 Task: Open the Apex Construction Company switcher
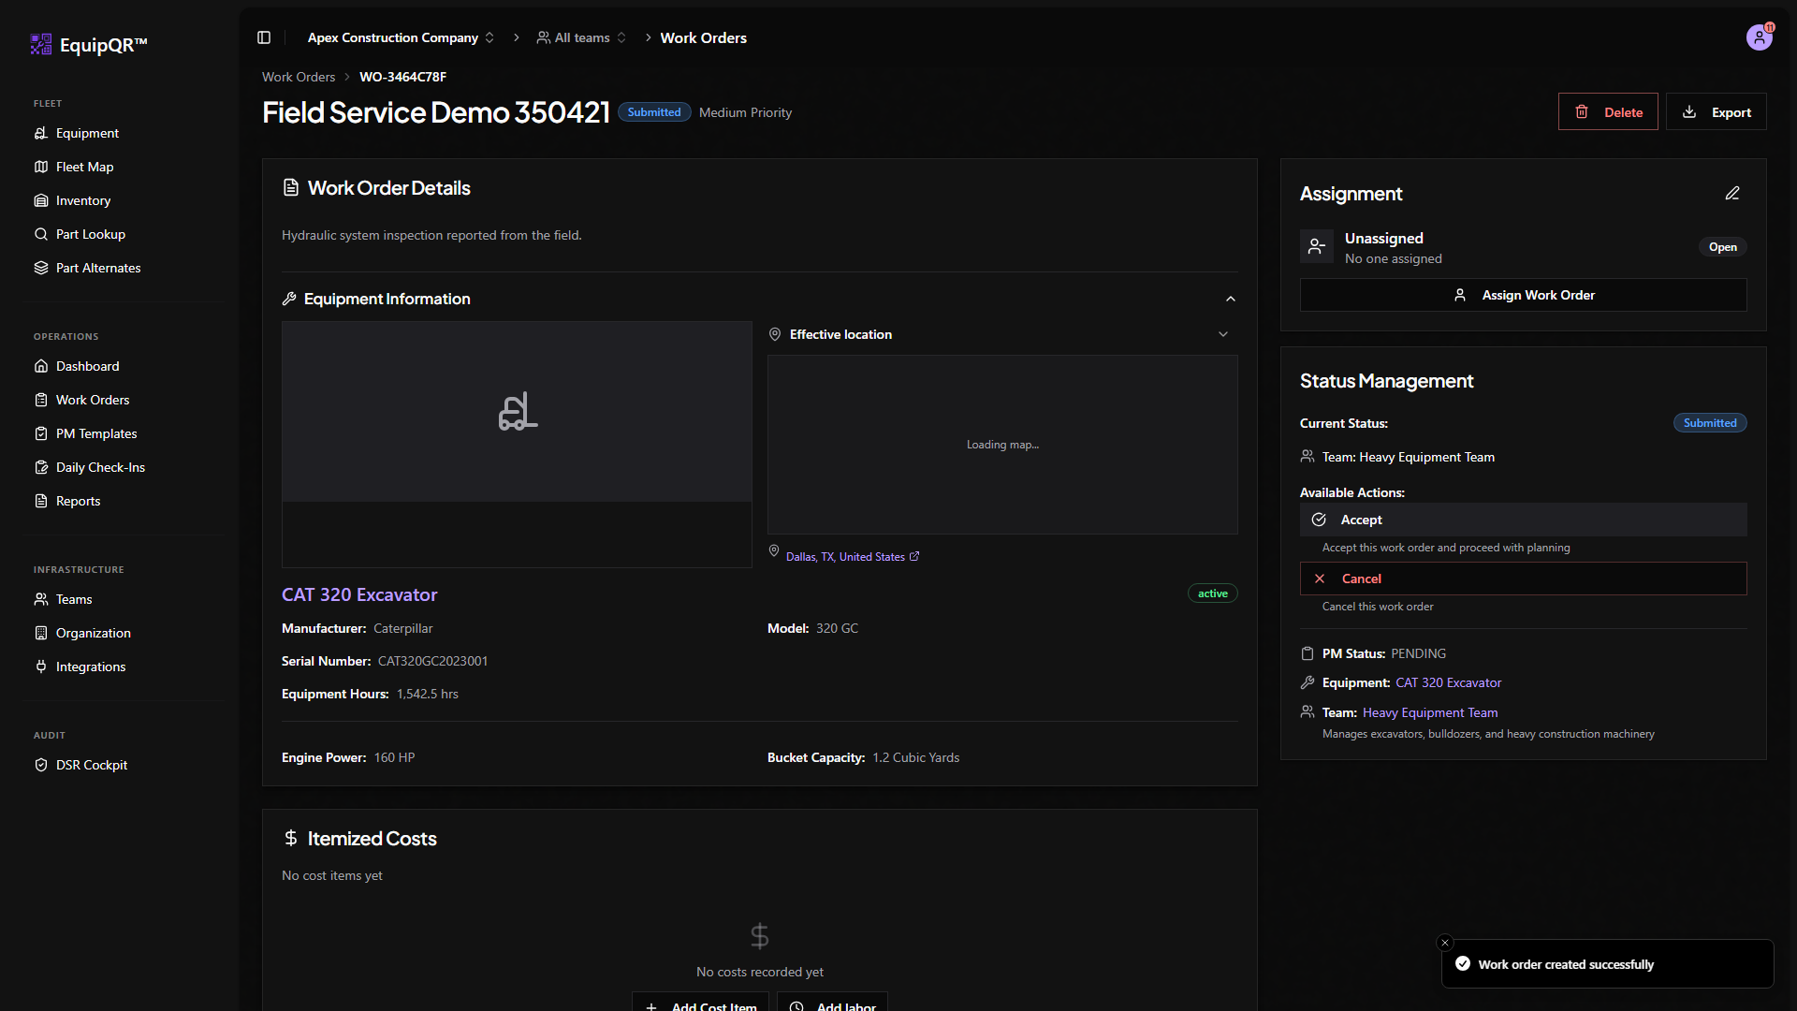[401, 37]
